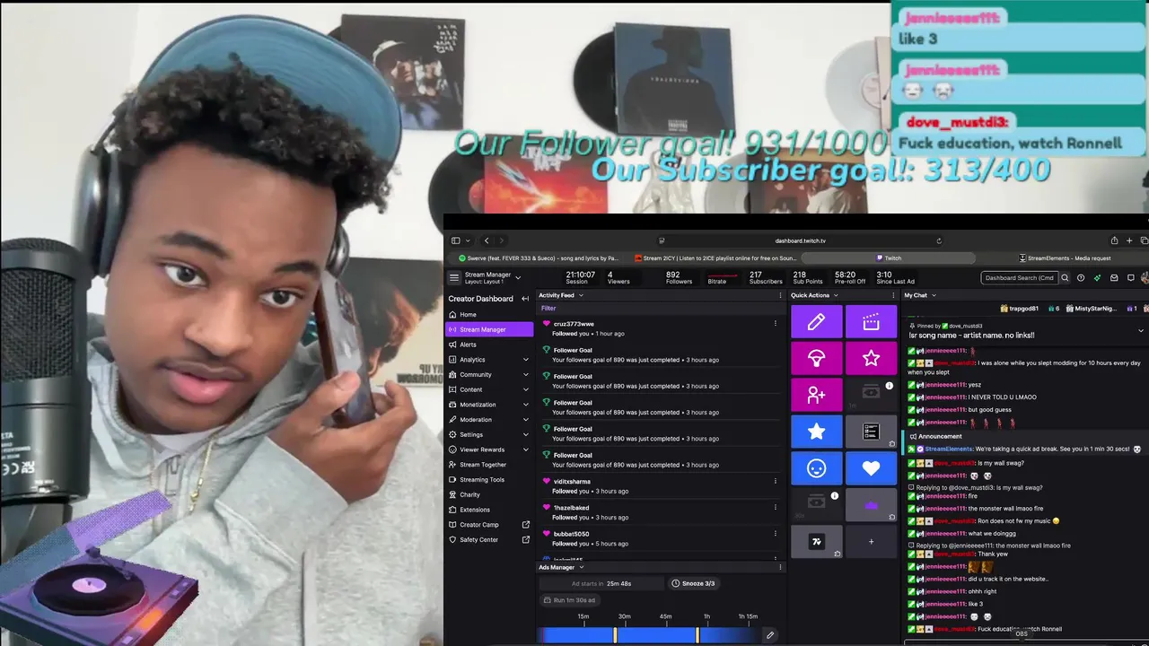Expand the Monetization sidebar section
The width and height of the screenshot is (1149, 646).
point(525,405)
